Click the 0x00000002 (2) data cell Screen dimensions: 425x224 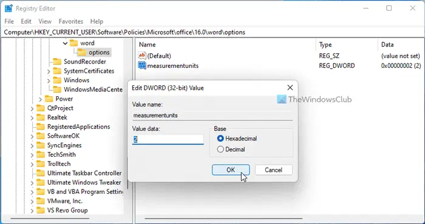(401, 65)
